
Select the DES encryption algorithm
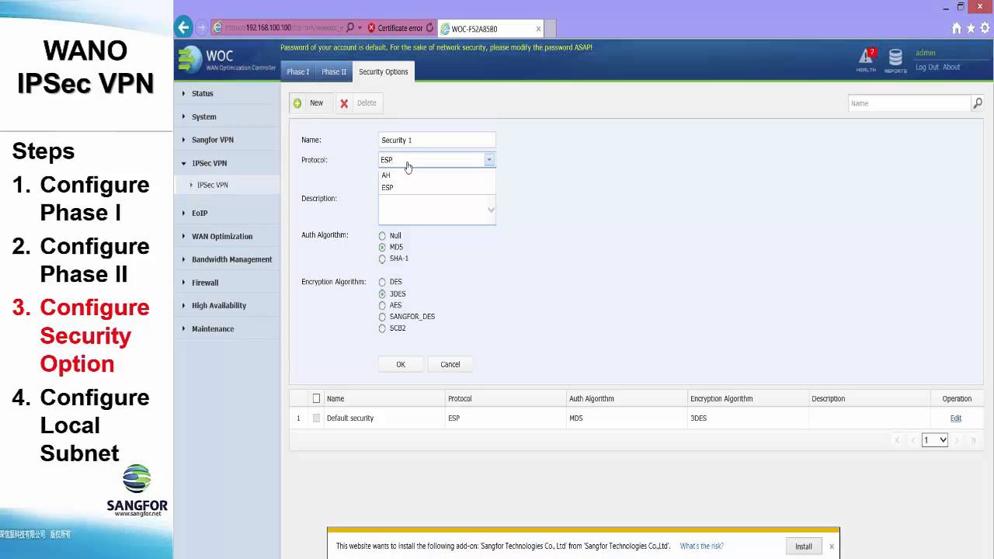click(x=382, y=283)
